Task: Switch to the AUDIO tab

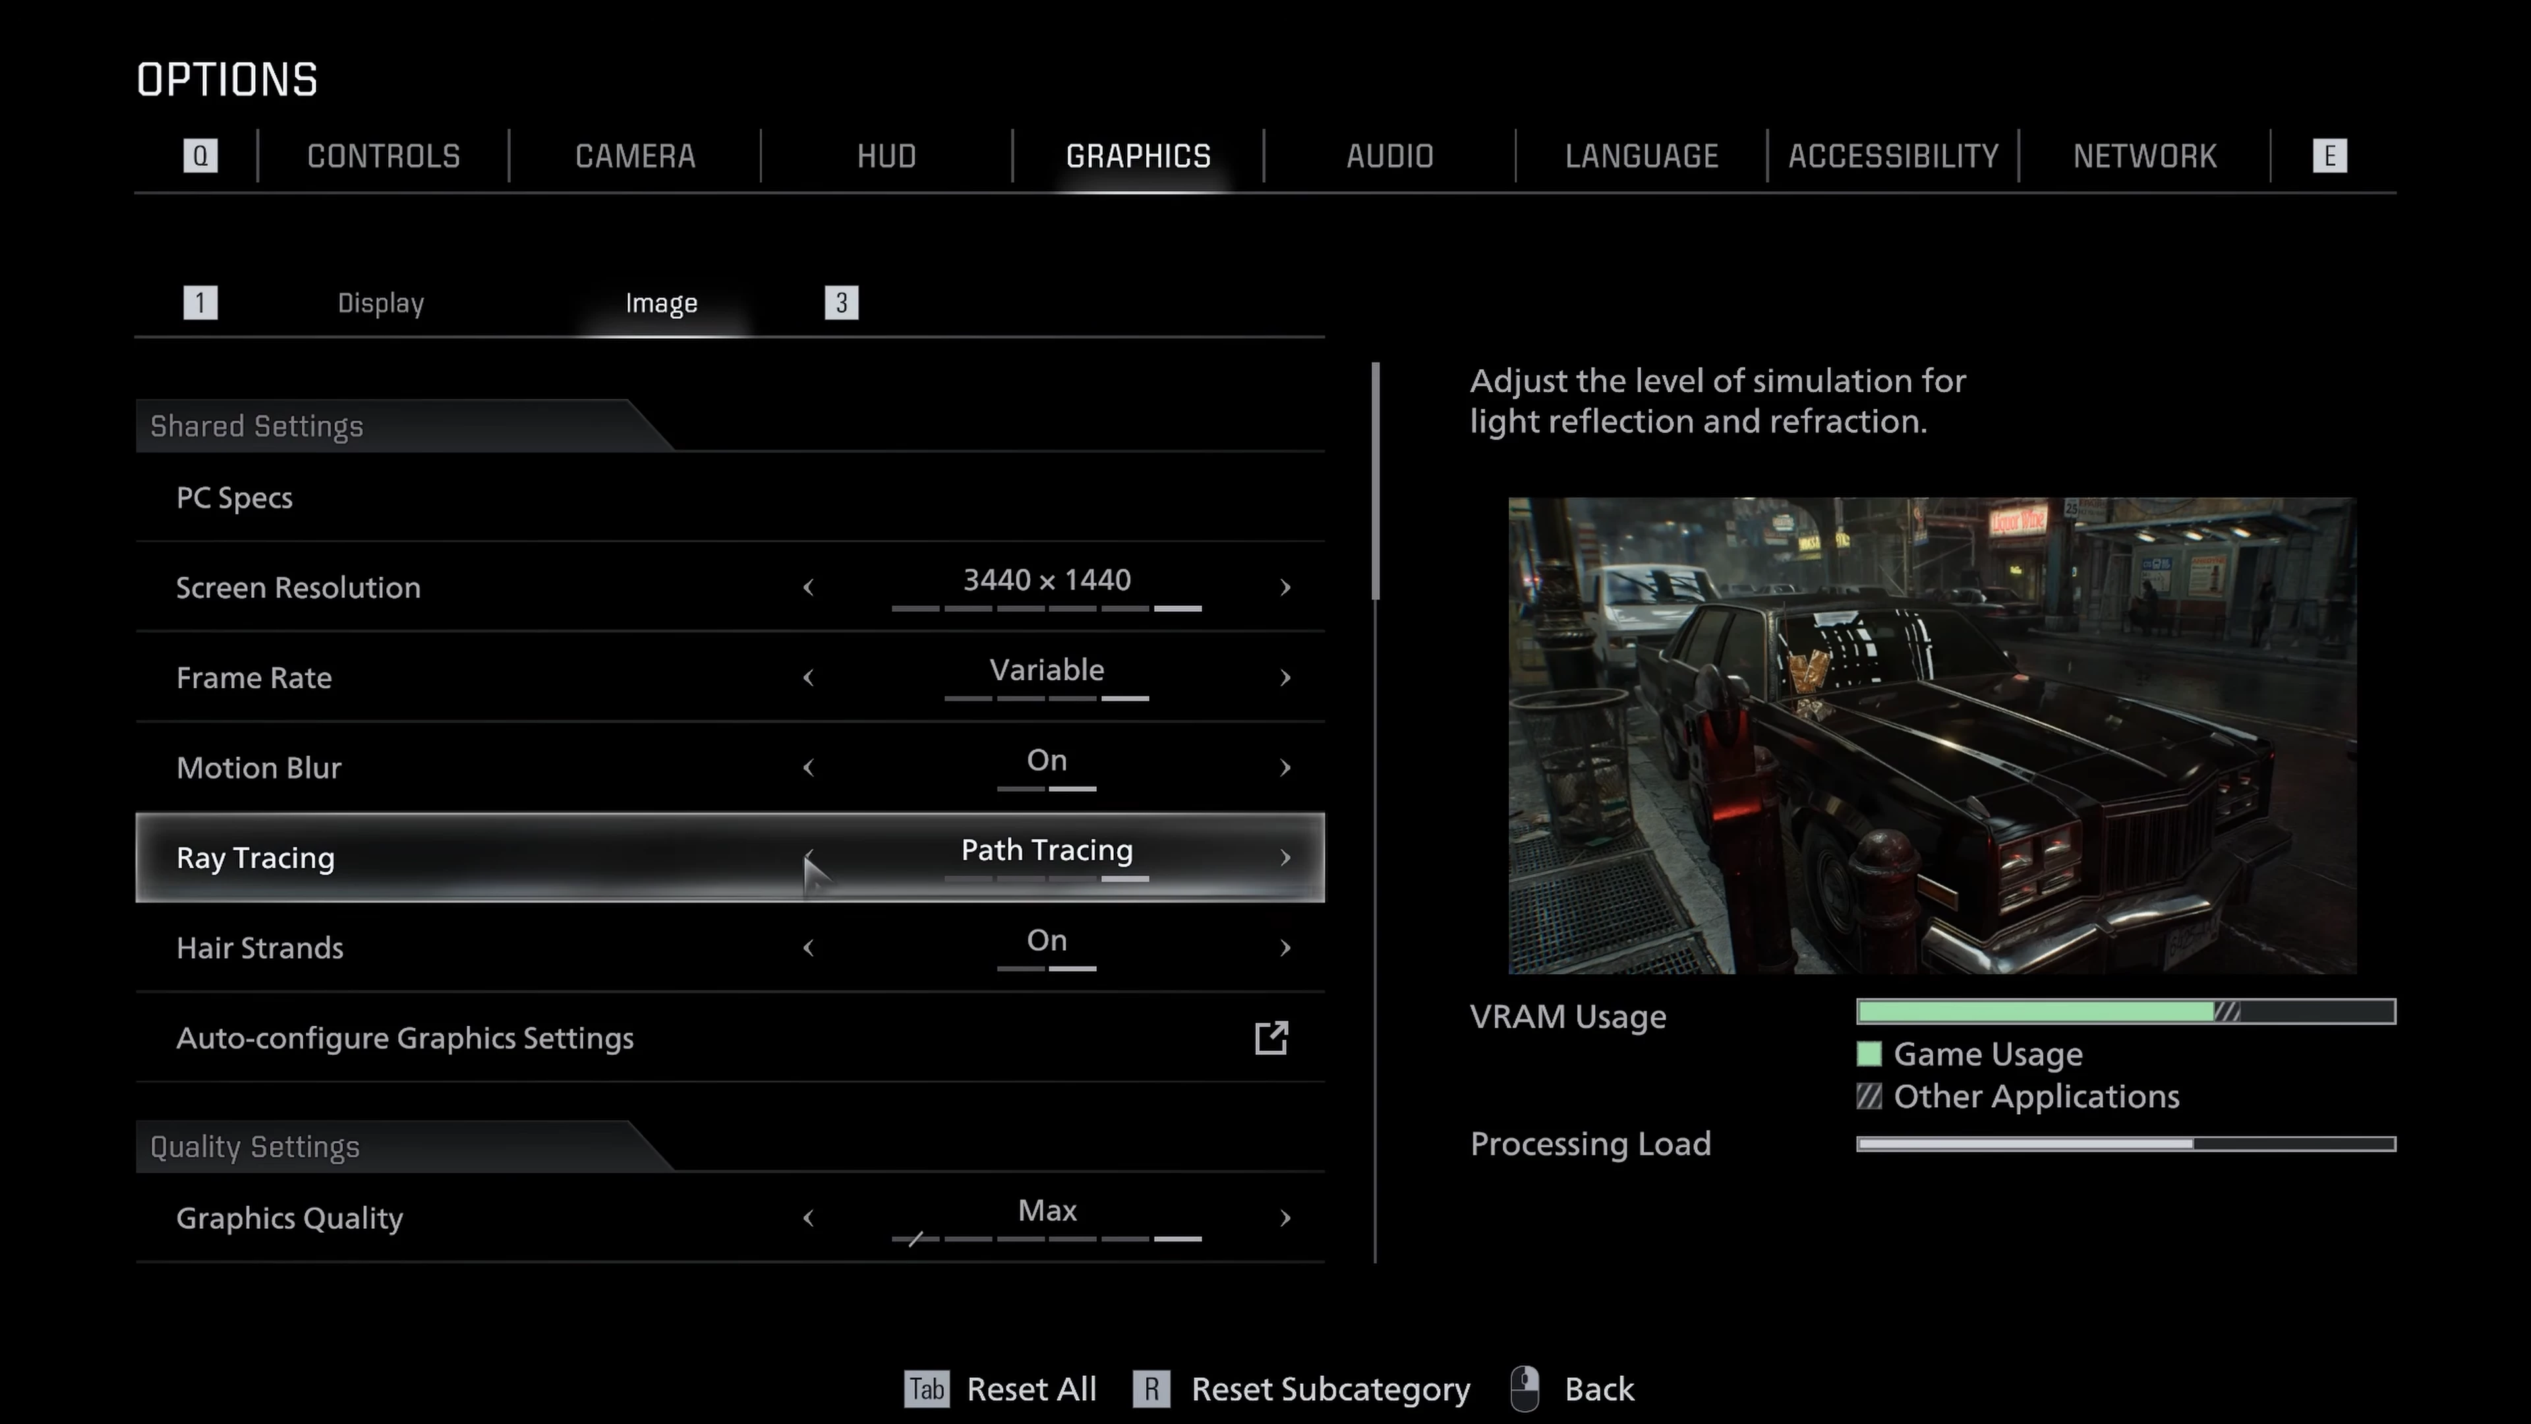Action: (1389, 156)
